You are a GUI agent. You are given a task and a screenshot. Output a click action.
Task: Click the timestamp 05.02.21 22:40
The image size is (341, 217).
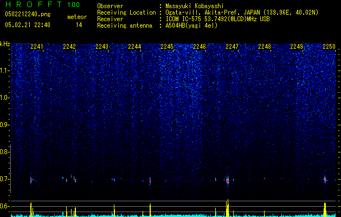tap(28, 25)
